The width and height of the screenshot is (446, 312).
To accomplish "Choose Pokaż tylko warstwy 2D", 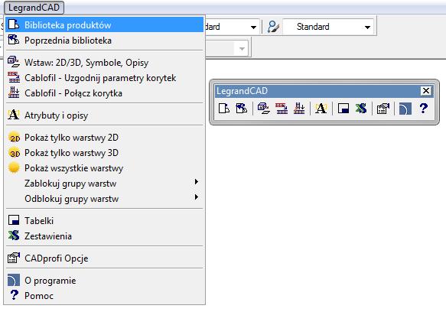I will [104, 138].
